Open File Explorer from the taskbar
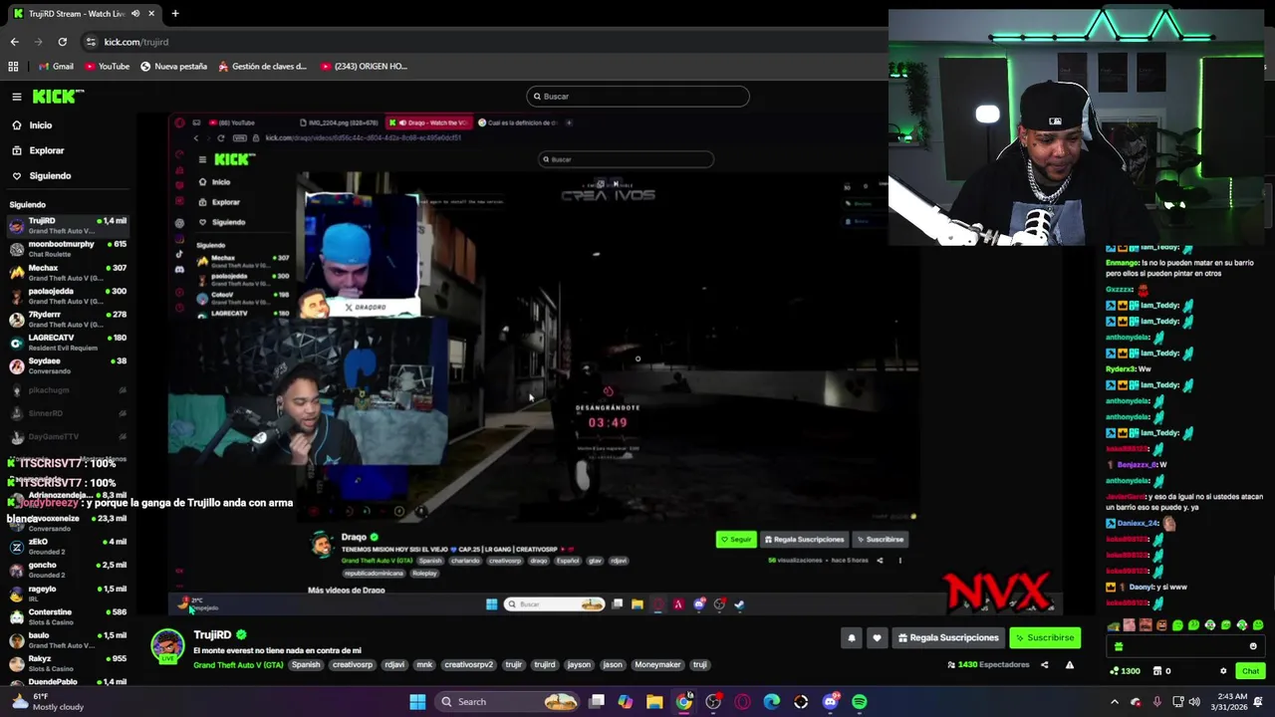The image size is (1275, 717). pyautogui.click(x=654, y=702)
